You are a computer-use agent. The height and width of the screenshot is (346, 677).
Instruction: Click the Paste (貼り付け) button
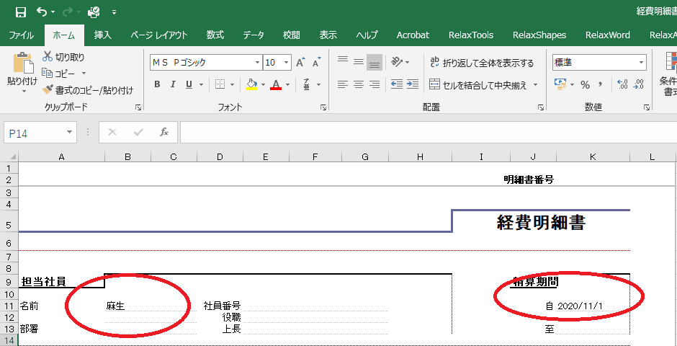click(x=22, y=72)
